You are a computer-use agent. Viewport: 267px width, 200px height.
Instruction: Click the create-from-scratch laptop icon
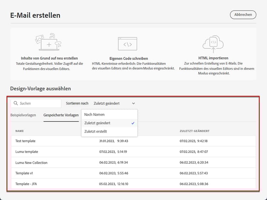point(48,42)
